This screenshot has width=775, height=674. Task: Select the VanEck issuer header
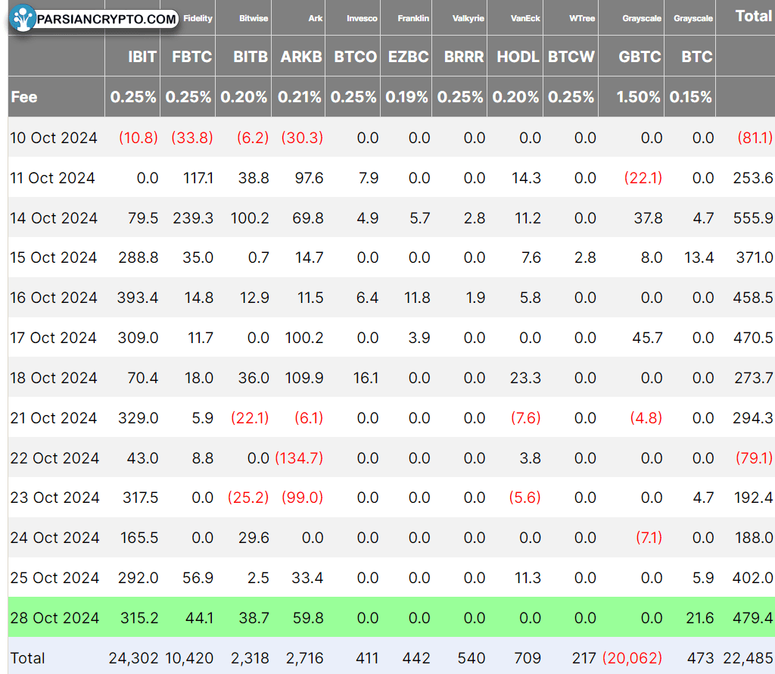[525, 18]
